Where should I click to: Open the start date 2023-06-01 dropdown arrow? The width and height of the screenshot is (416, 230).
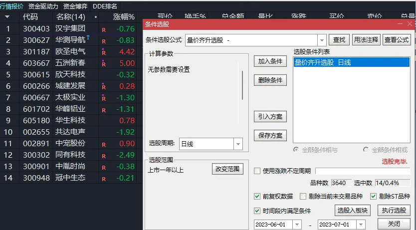tap(297, 225)
